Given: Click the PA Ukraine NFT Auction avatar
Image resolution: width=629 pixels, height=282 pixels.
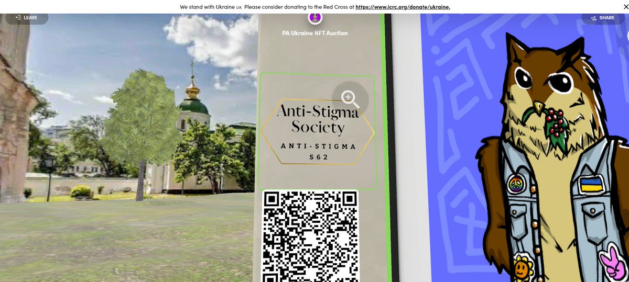Looking at the screenshot, I should pyautogui.click(x=315, y=18).
